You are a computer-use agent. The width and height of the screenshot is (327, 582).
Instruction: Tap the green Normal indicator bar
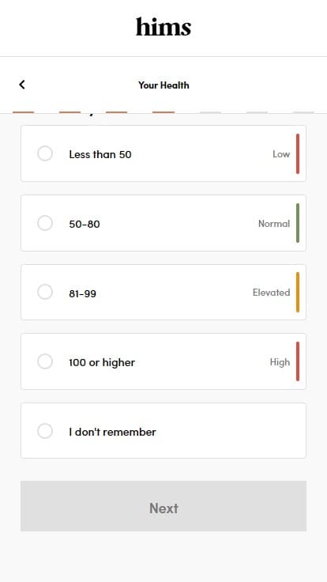coord(298,223)
